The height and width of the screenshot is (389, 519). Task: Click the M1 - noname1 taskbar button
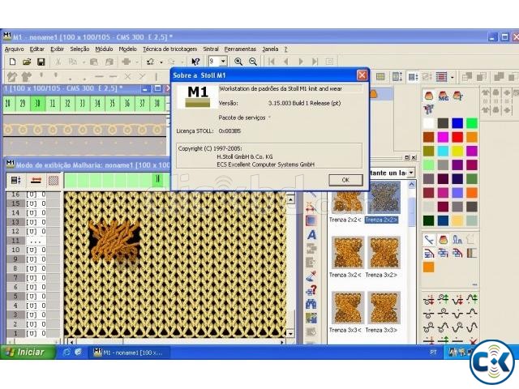click(129, 353)
